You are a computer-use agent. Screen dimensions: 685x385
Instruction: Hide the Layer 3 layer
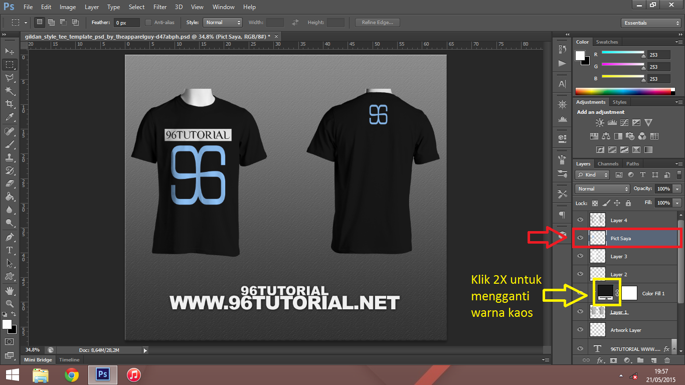580,256
